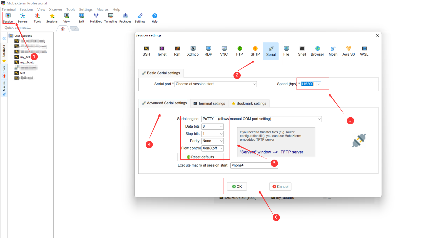Select the Serial session type
This screenshot has height=238, width=443.
271,51
